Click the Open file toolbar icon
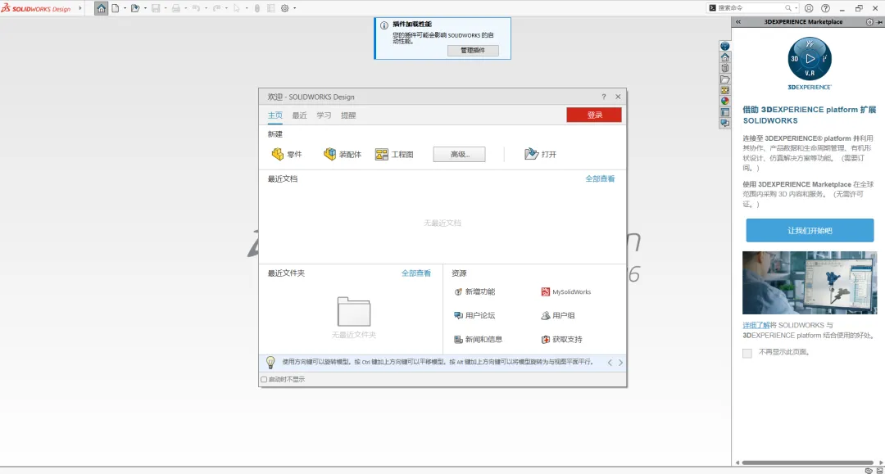The height and width of the screenshot is (474, 885). 135,8
